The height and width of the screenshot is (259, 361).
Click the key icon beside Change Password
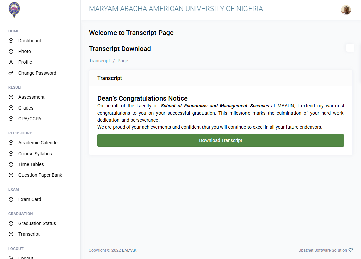point(11,73)
